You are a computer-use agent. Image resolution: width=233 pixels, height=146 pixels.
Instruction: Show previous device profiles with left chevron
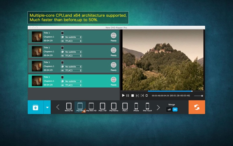point(58,107)
